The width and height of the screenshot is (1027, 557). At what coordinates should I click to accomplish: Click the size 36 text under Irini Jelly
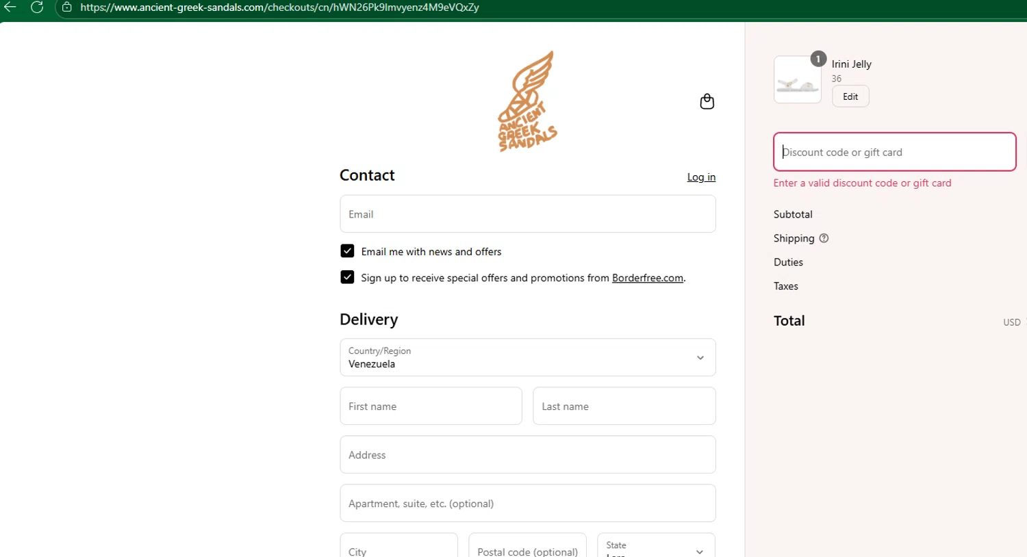(x=837, y=79)
